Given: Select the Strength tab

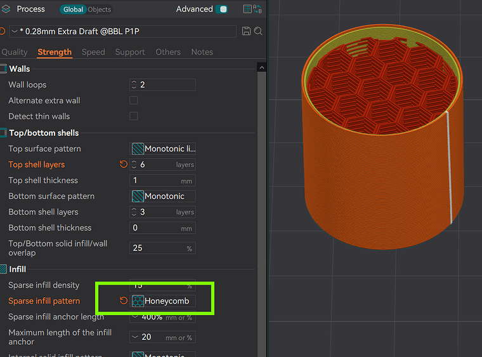Looking at the screenshot, I should (55, 52).
